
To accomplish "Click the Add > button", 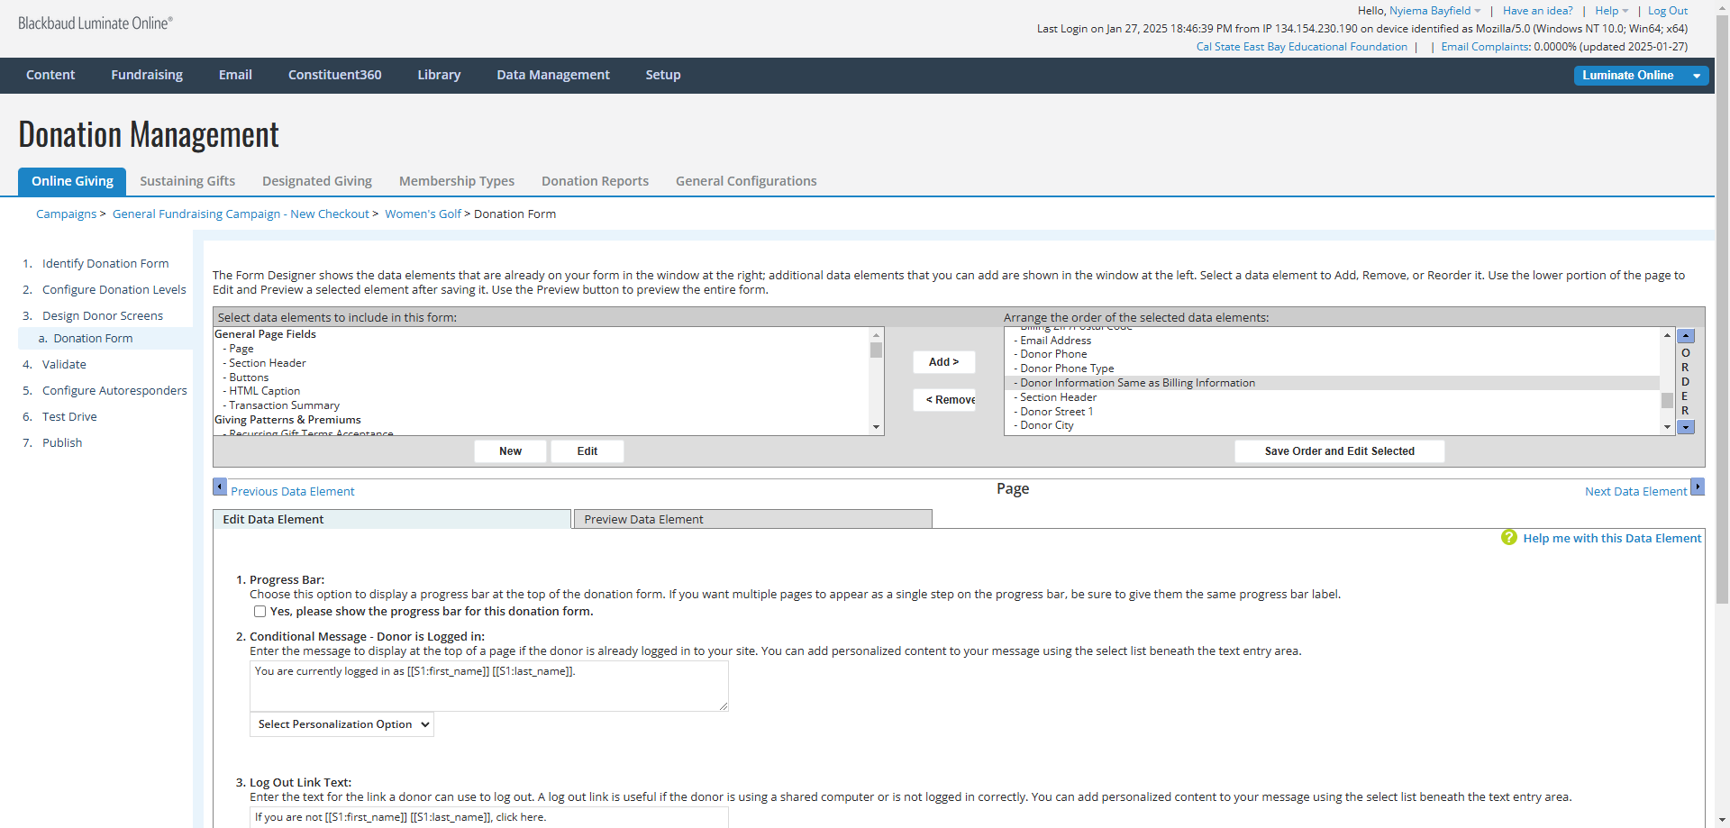I will [943, 362].
